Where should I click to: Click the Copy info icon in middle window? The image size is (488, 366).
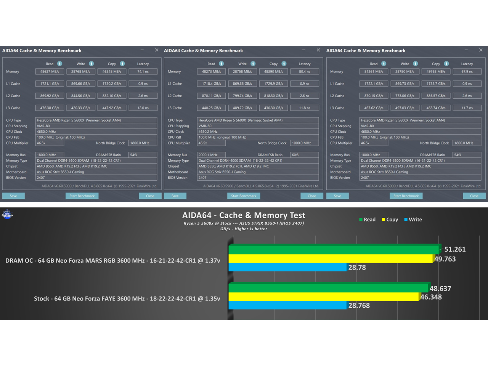(x=284, y=64)
